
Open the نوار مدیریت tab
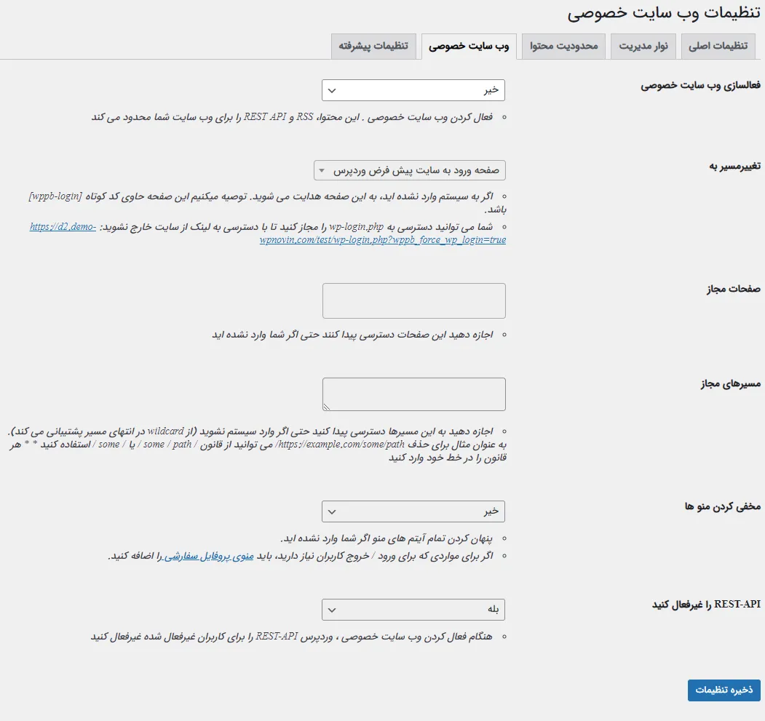[643, 47]
